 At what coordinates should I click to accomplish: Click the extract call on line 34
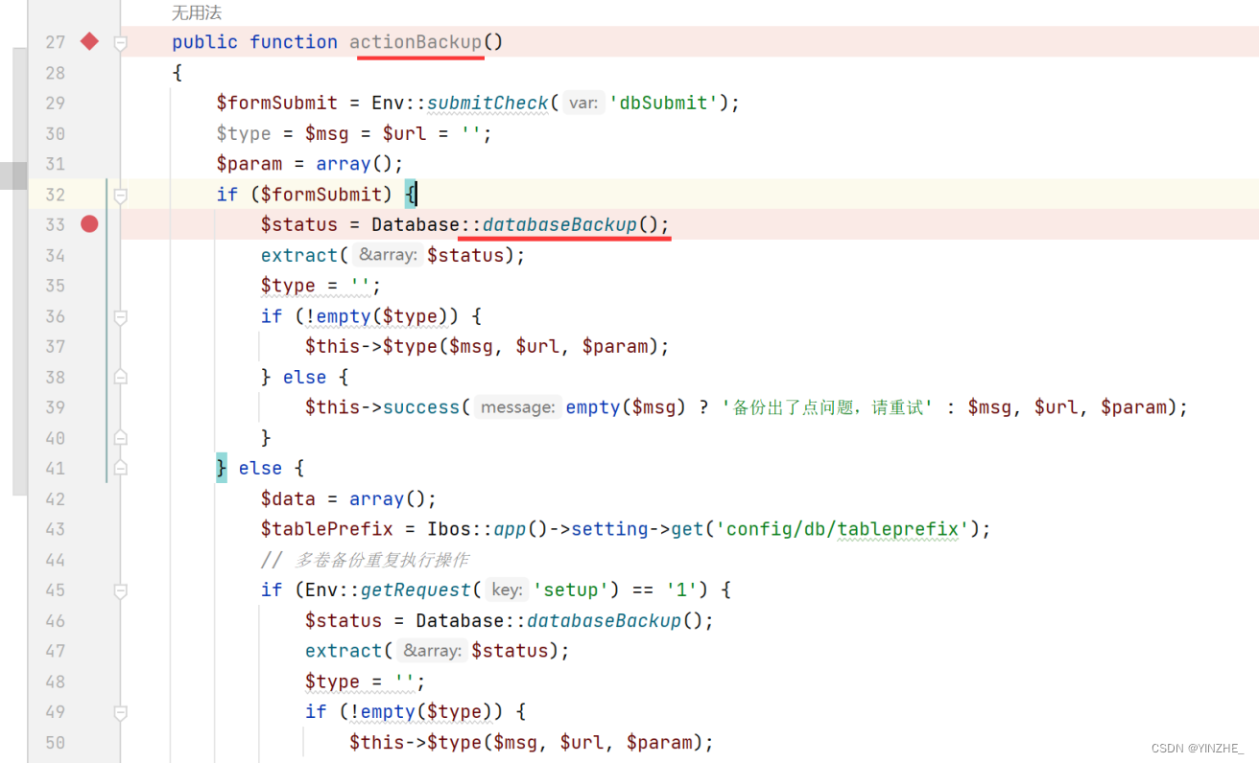[299, 255]
